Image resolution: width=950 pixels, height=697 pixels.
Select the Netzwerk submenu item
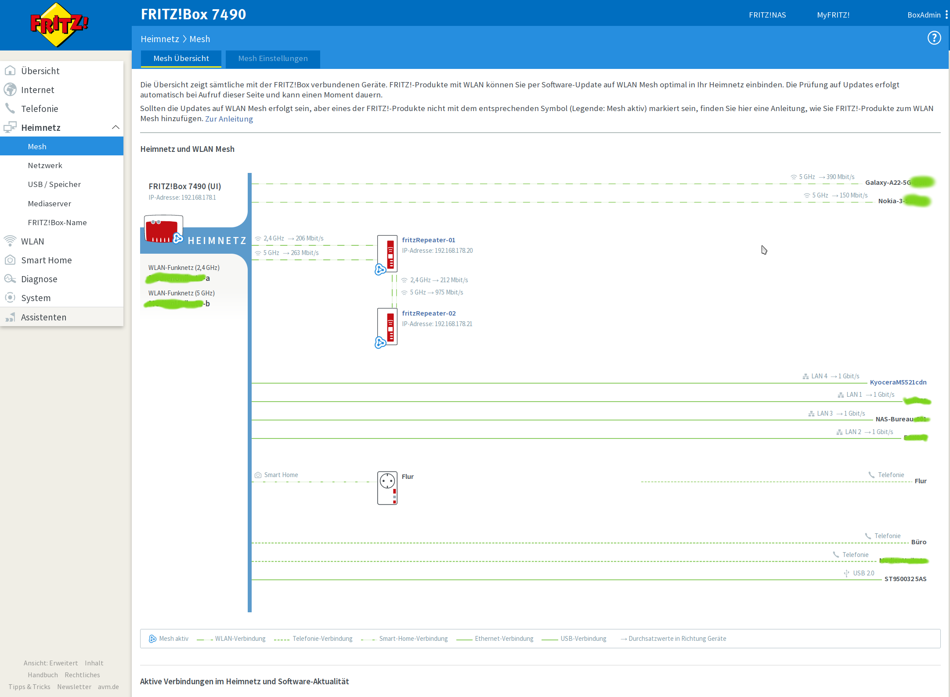pos(45,165)
